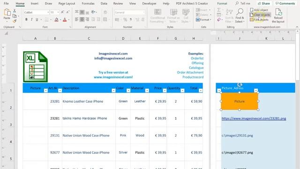
Task: Increase font size with larger A icon
Action: pyautogui.click(x=62, y=12)
